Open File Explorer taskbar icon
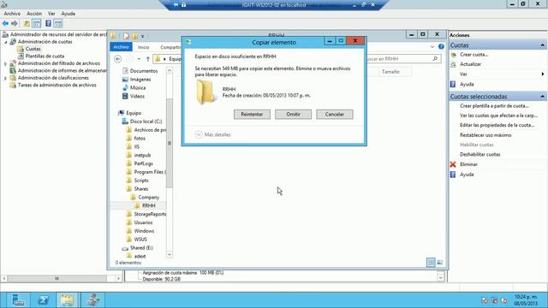The width and height of the screenshot is (548, 308). pyautogui.click(x=68, y=300)
